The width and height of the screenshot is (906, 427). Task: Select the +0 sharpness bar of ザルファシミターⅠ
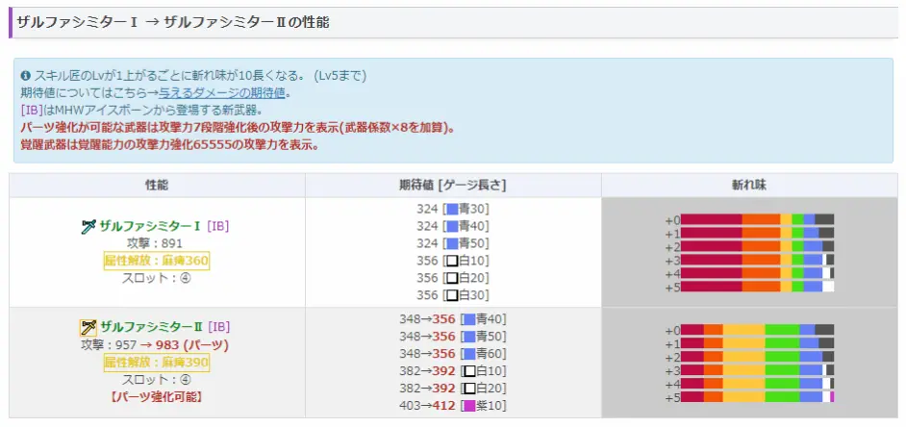coord(757,219)
